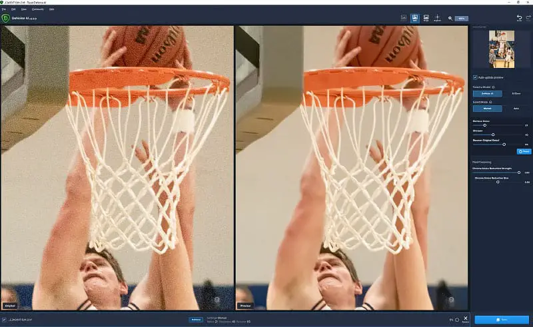Toggle the Auto-update preview checkbox
The height and width of the screenshot is (327, 533).
(x=475, y=77)
